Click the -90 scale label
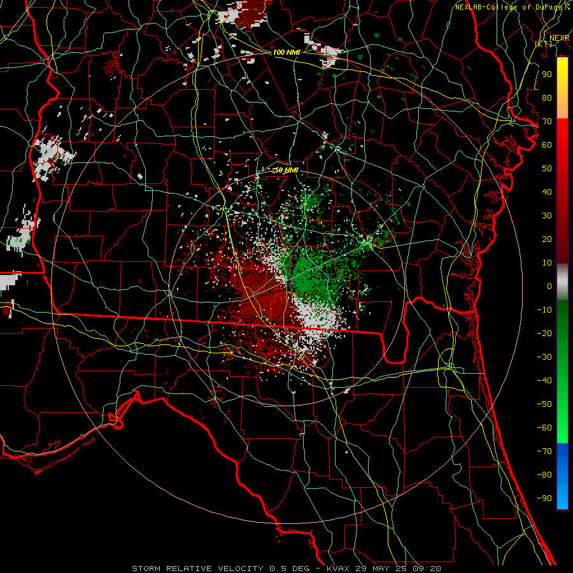573x573 pixels. click(544, 498)
